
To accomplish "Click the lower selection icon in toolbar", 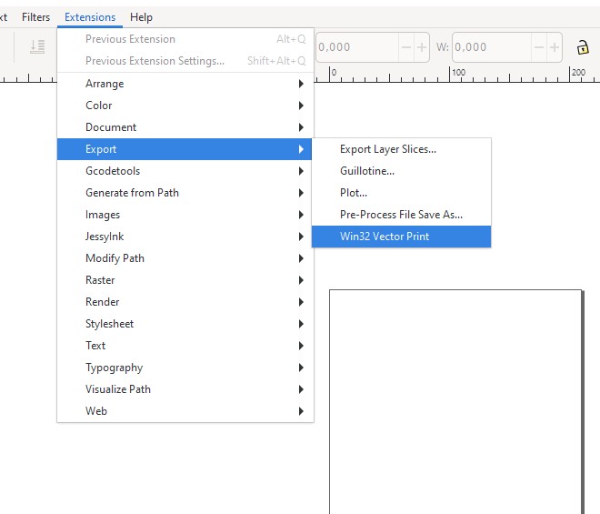I will tap(37, 47).
